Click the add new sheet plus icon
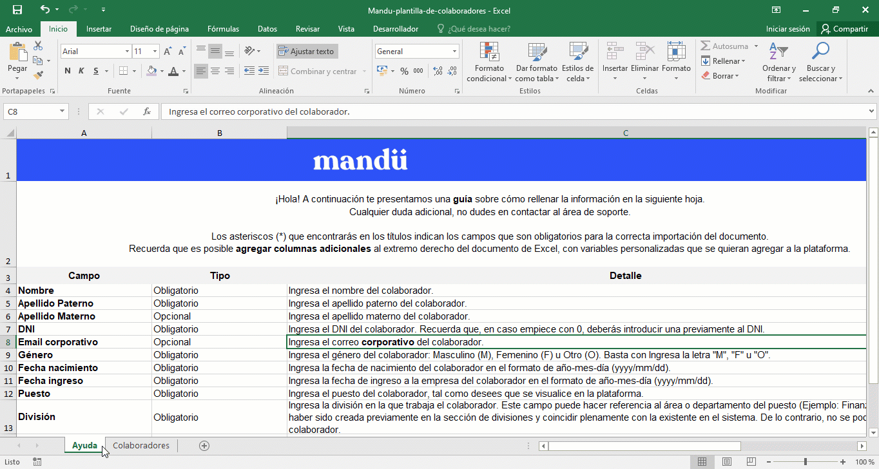879x469 pixels. point(204,446)
